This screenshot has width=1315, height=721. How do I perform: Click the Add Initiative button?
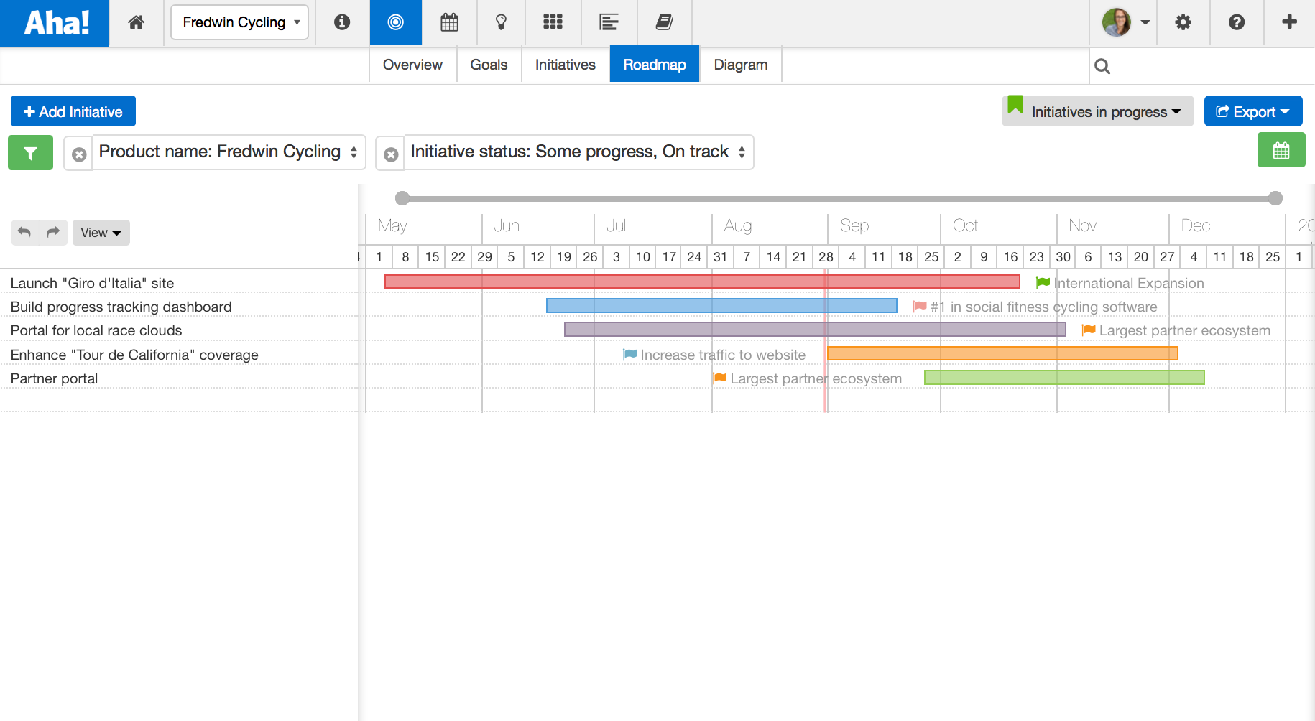click(x=73, y=111)
